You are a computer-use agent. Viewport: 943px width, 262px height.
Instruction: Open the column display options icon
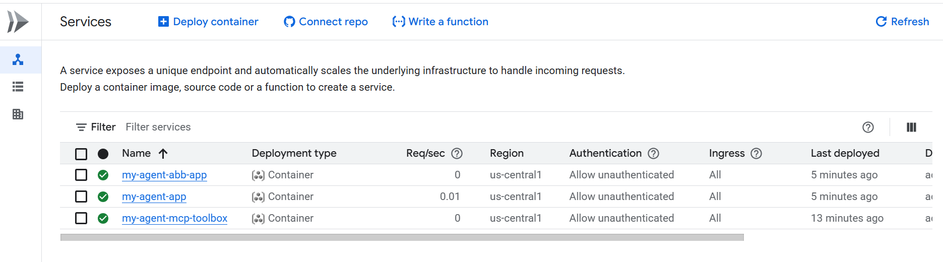coord(911,127)
